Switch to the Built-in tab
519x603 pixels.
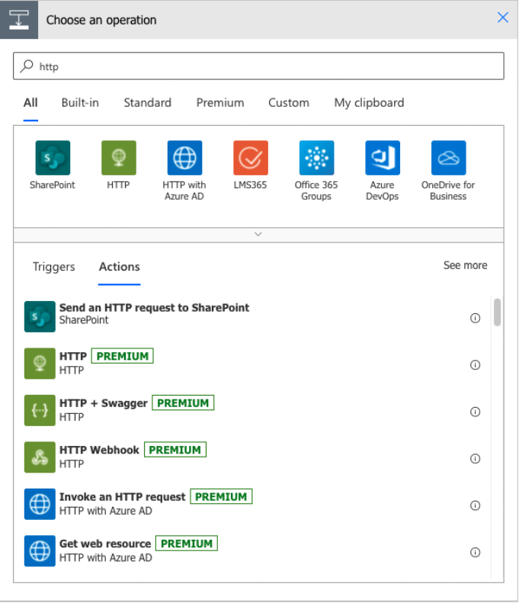click(80, 103)
